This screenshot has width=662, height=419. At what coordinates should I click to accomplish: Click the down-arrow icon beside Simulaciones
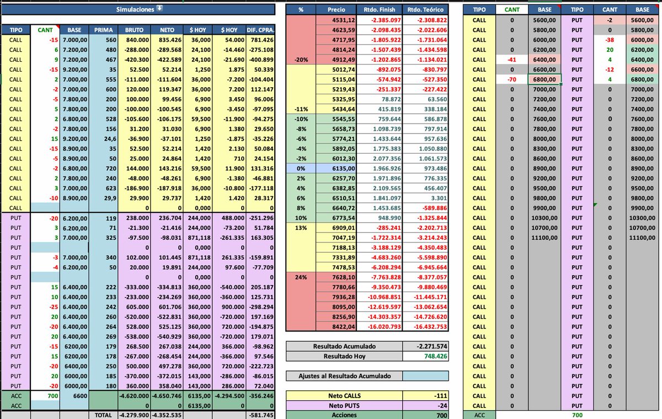[x=159, y=9]
